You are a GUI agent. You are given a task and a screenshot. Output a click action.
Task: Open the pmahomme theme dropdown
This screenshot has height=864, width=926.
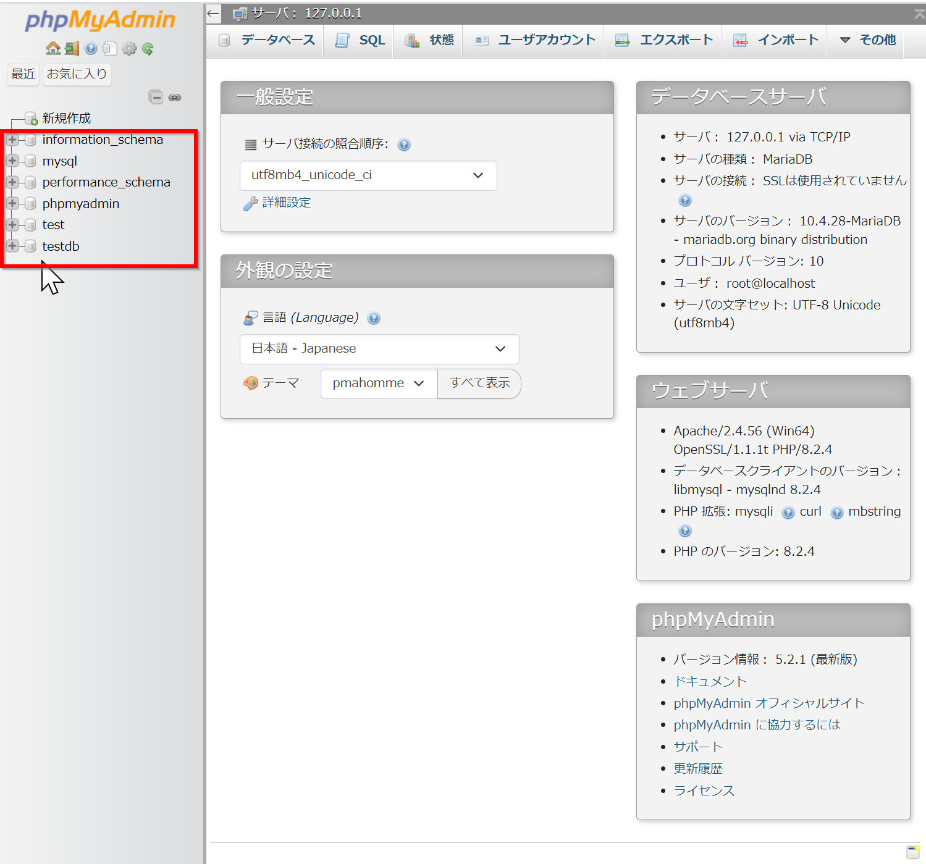point(379,384)
